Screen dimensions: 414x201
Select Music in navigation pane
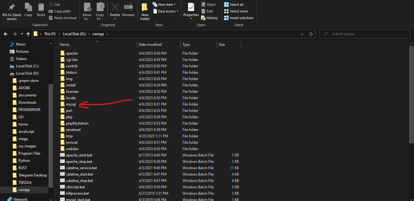[x=21, y=44]
